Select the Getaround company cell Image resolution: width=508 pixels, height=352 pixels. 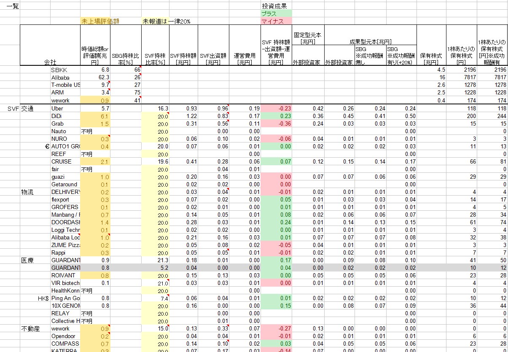point(65,184)
